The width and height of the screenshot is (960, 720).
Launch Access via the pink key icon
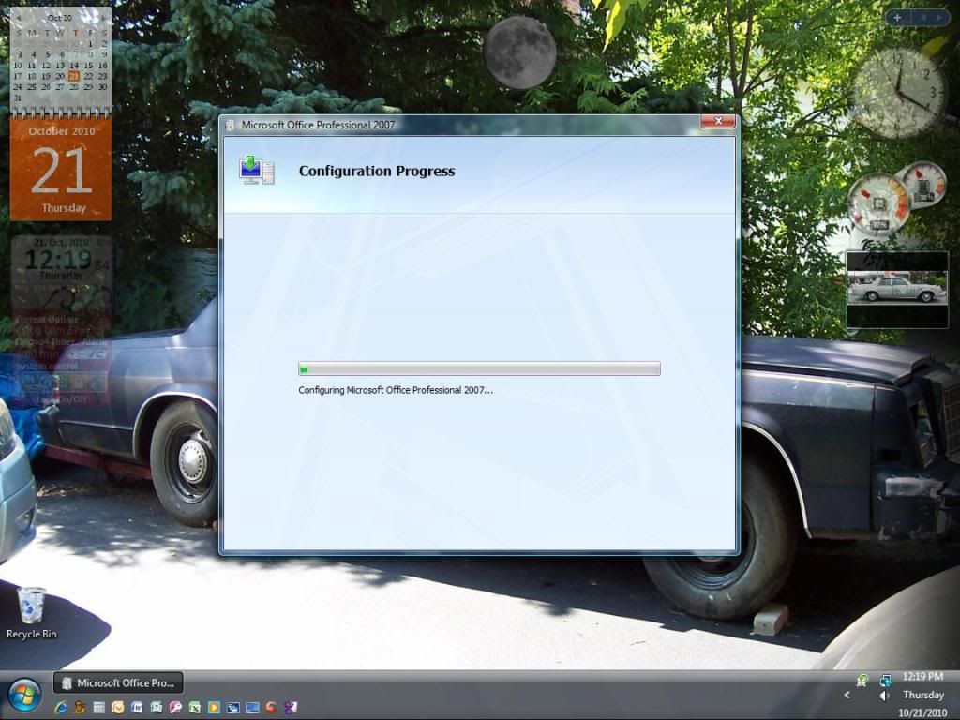175,708
